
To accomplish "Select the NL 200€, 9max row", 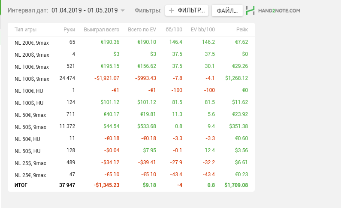I will pyautogui.click(x=131, y=42).
